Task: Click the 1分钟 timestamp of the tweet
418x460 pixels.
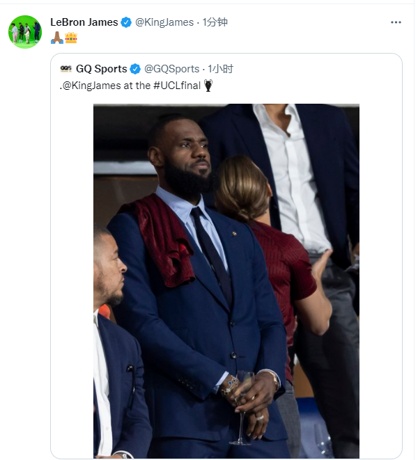Action: click(x=215, y=22)
